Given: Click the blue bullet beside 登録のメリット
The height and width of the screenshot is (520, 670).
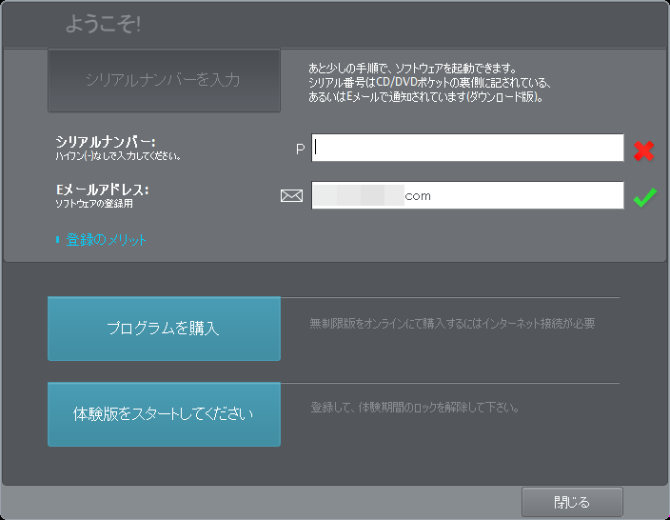Looking at the screenshot, I should (x=57, y=240).
